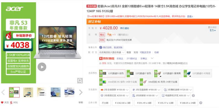This screenshot has height=108, width=219.
Task: Click the 可配送全球 link
Action: (x=145, y=52)
